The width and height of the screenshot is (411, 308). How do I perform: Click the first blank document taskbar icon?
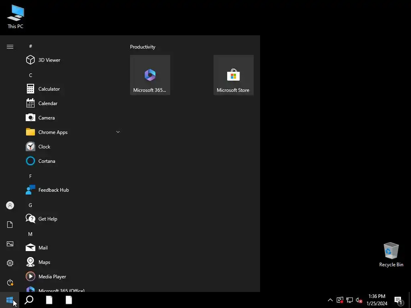click(49, 300)
